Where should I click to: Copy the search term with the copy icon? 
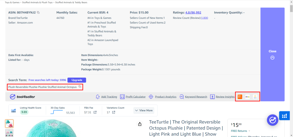(80, 87)
